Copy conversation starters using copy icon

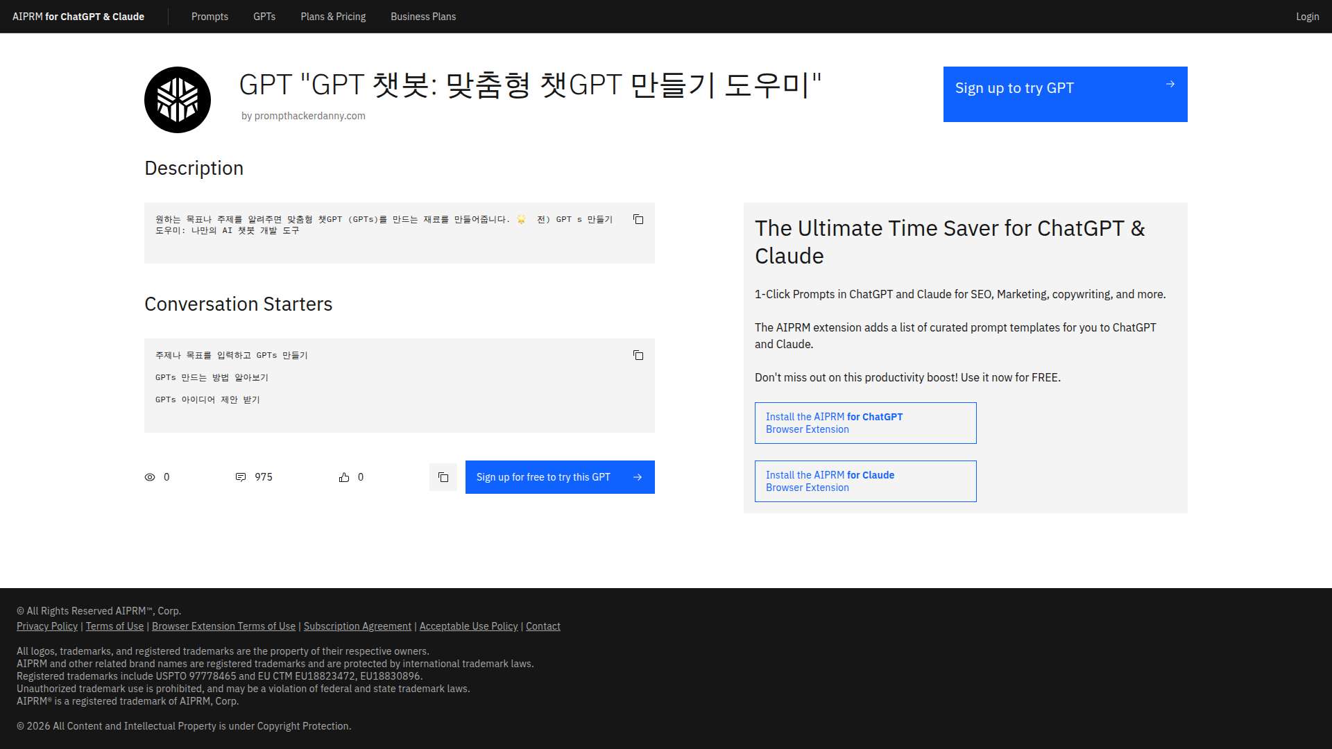tap(638, 355)
